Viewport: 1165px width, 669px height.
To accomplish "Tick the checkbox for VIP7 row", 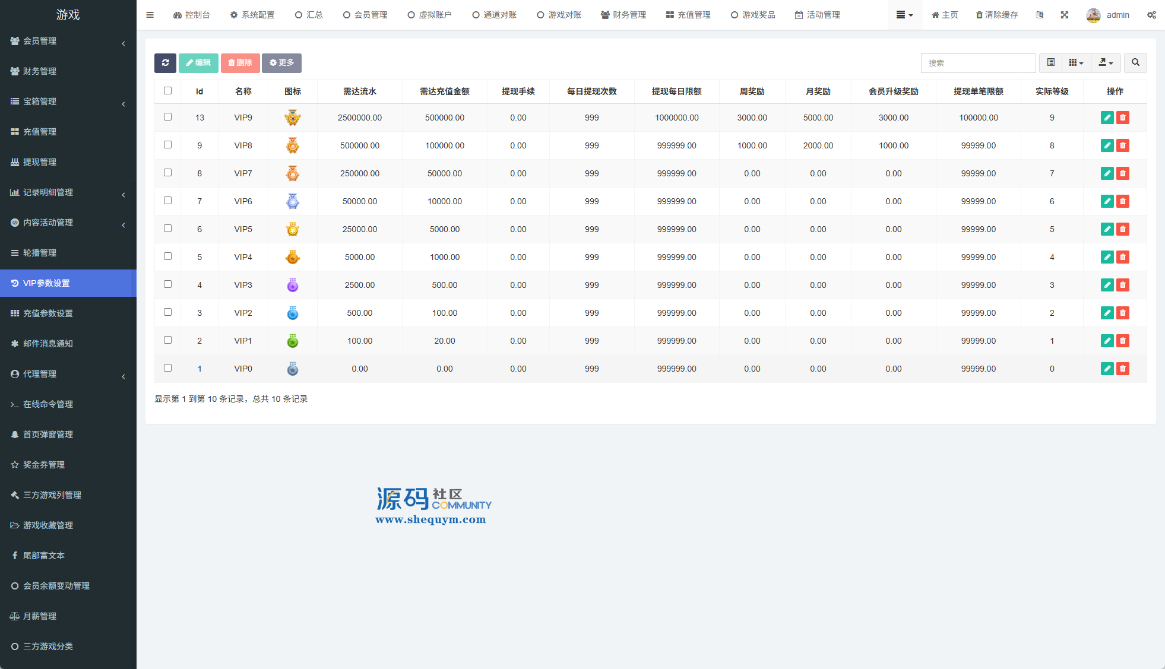I will (x=167, y=173).
